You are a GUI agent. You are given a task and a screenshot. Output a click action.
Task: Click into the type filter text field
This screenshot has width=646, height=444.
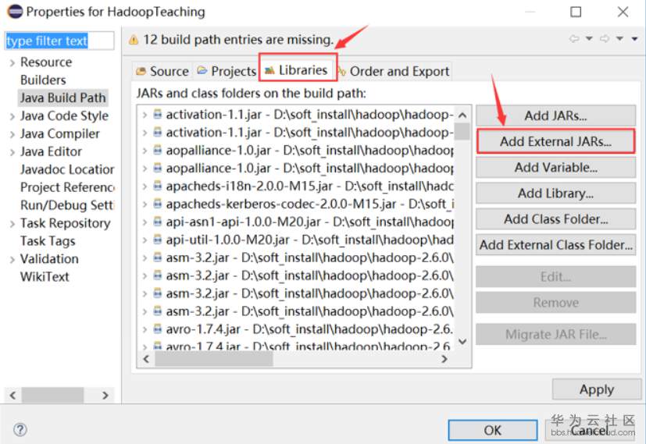click(59, 41)
